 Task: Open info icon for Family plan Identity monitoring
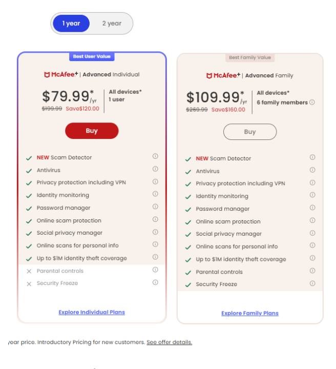click(312, 195)
